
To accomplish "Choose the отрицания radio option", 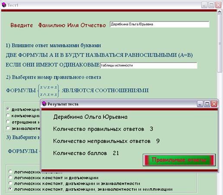I will [x=8, y=122].
